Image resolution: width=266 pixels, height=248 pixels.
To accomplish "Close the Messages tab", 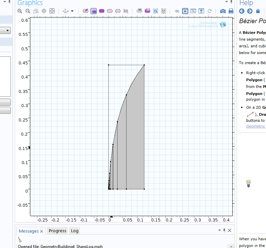I will [x=42, y=231].
